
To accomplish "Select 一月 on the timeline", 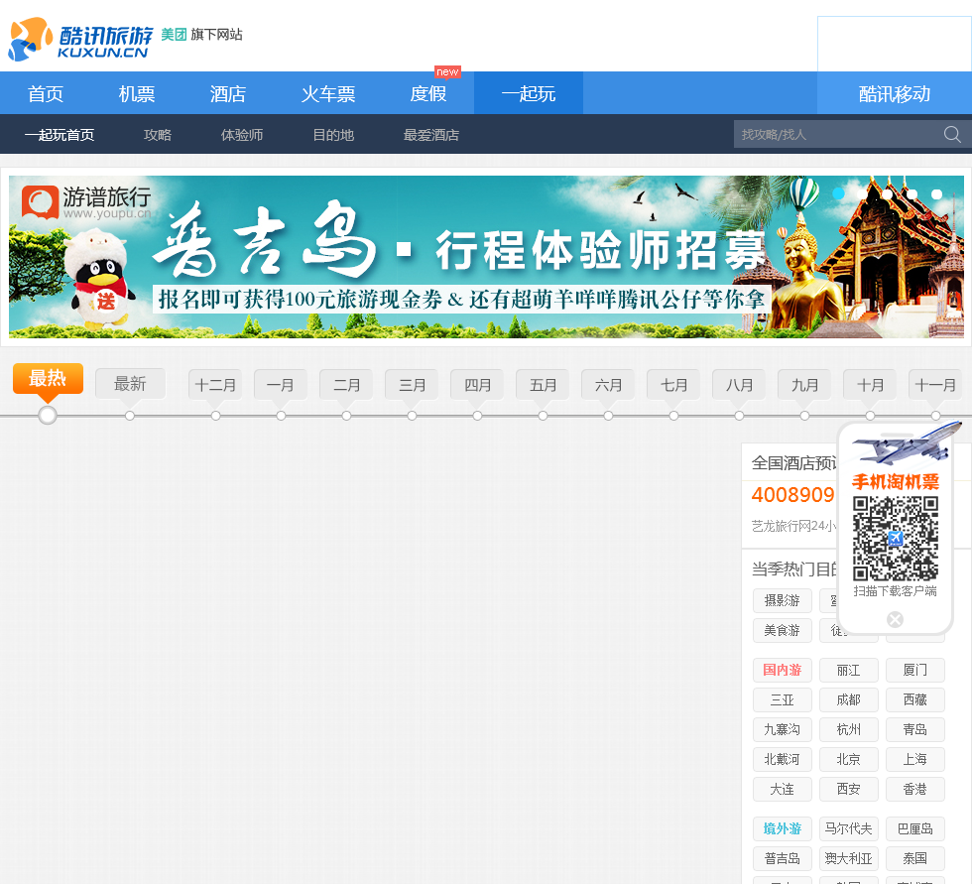I will 281,385.
